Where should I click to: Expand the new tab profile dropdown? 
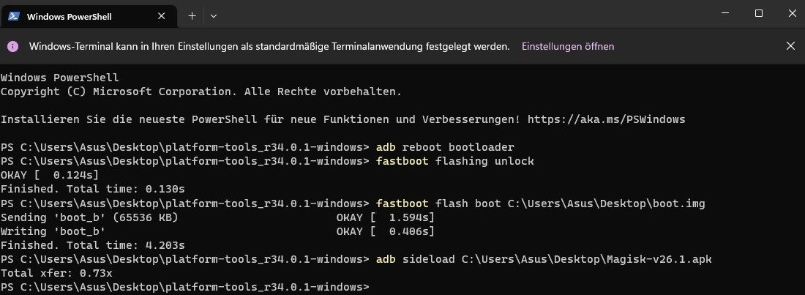214,15
